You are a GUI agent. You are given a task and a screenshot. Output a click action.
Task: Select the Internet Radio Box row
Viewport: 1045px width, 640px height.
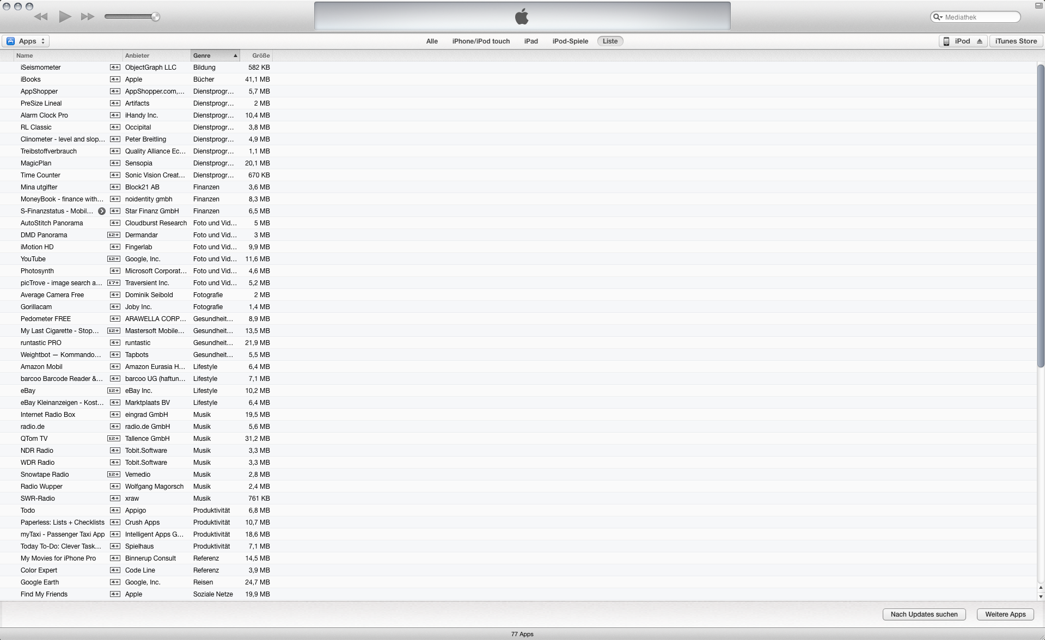click(518, 415)
